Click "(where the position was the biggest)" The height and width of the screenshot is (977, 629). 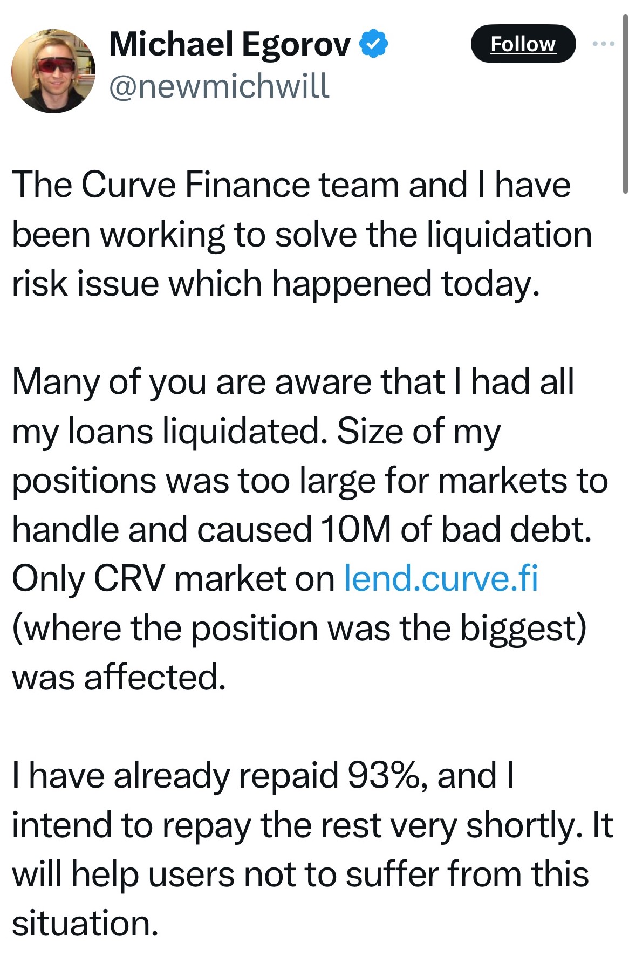point(299,628)
